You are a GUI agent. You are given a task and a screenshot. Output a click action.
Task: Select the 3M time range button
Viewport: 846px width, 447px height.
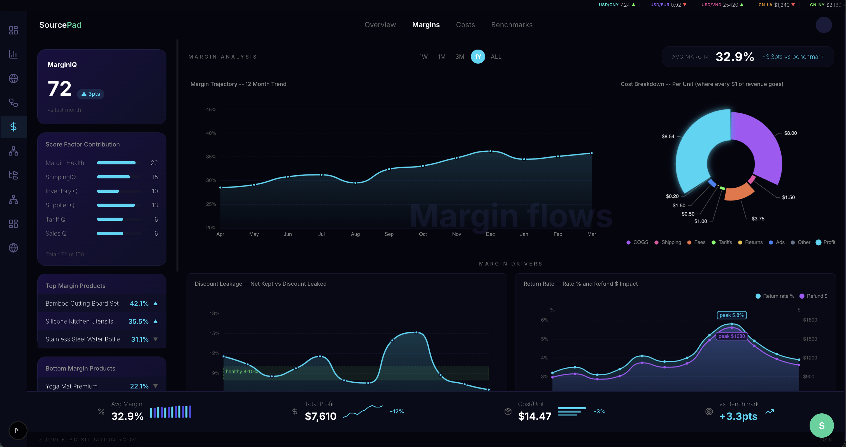459,57
